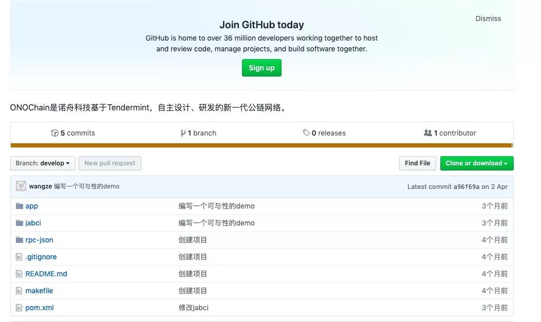541x322 pixels.
Task: Open the README.md row commit message 创建项目
Action: (x=193, y=274)
